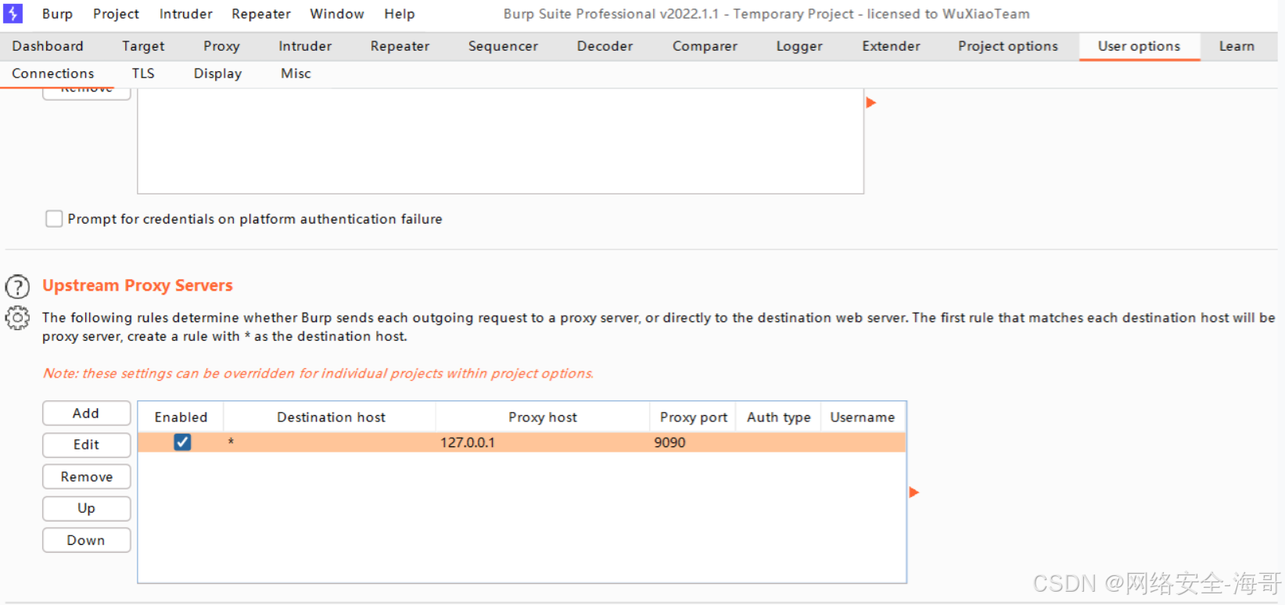Select the Display sub-tab

click(x=217, y=73)
